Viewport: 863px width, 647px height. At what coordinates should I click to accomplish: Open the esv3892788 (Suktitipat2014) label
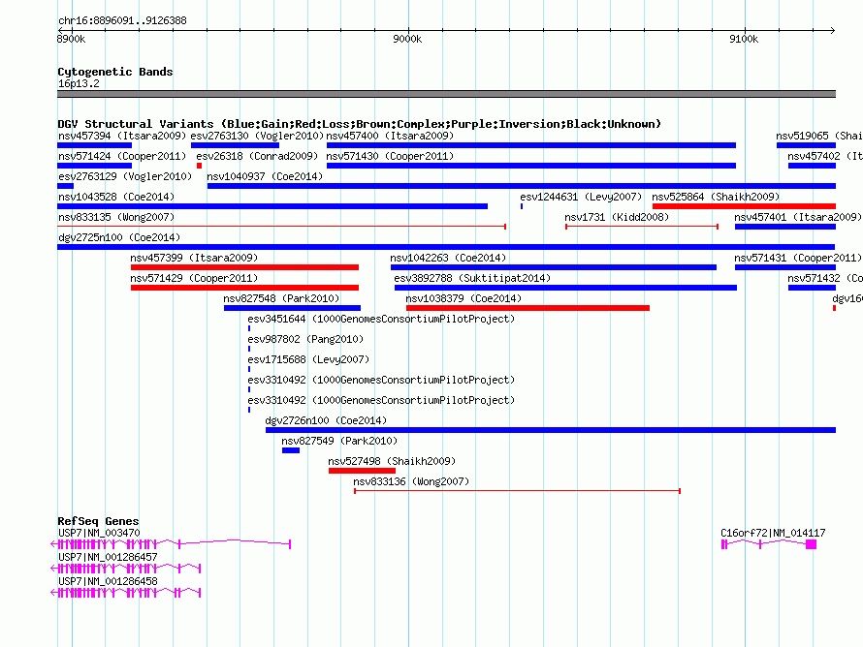point(472,278)
